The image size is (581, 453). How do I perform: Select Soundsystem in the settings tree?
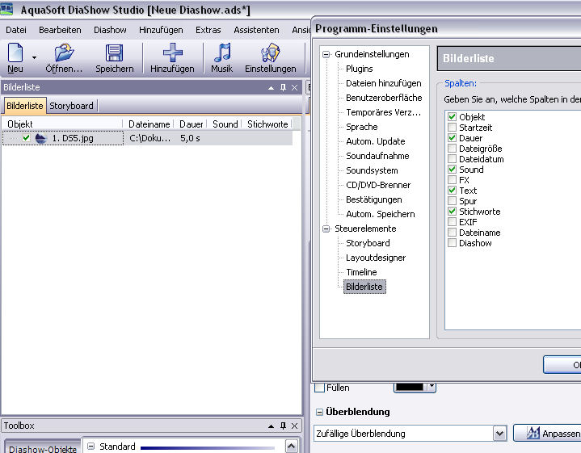(372, 170)
